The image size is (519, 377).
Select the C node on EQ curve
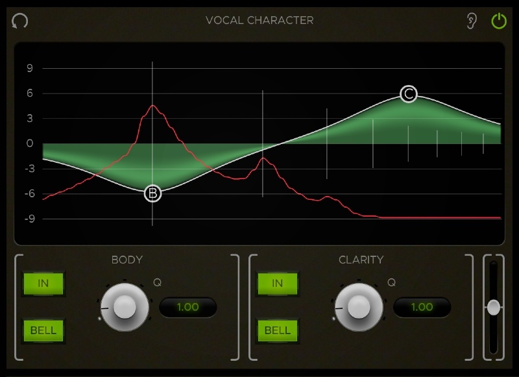409,94
